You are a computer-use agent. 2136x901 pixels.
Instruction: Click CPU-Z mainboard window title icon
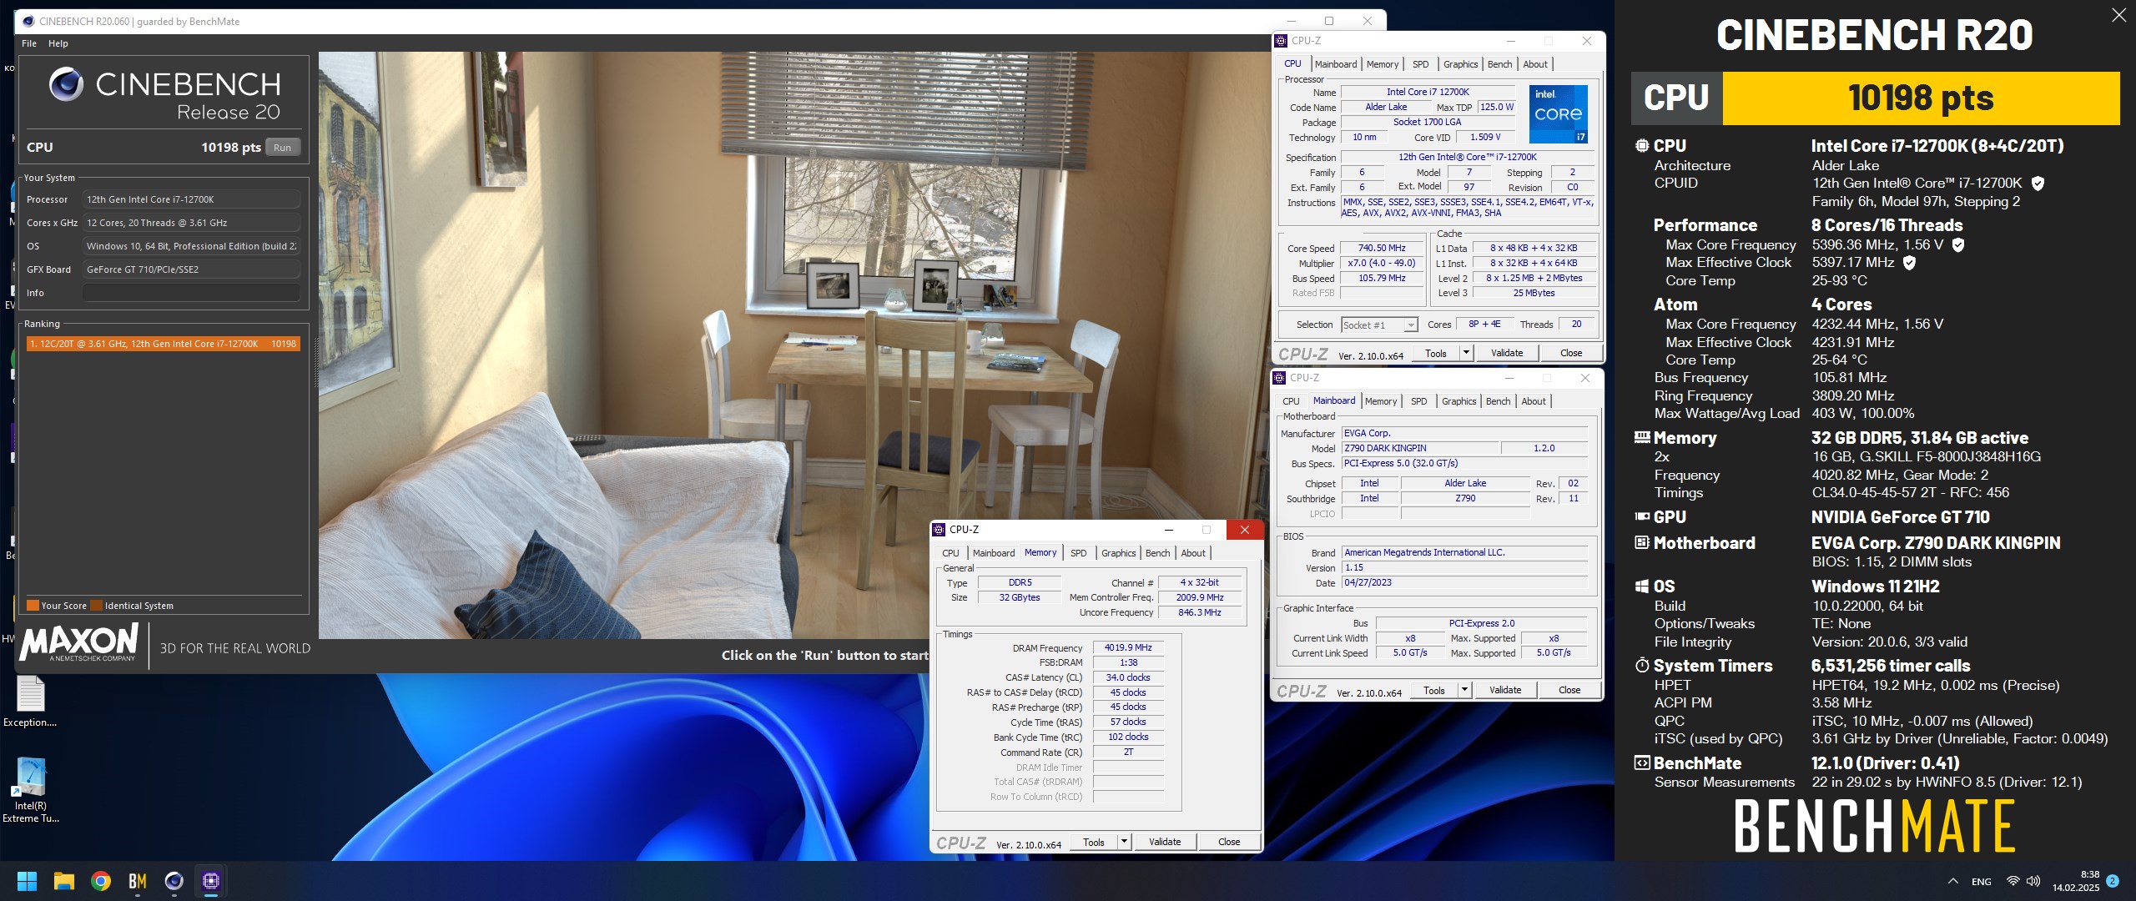point(1279,378)
